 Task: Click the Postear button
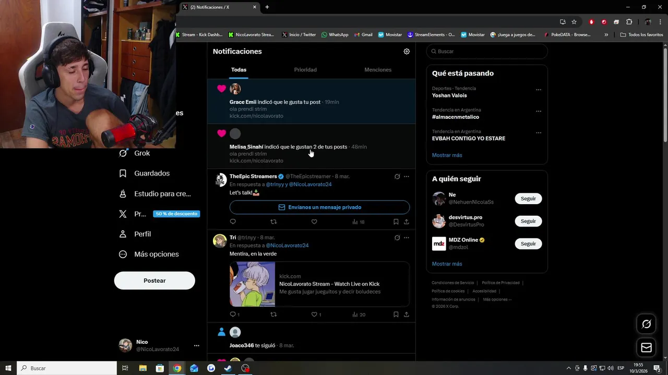click(154, 281)
